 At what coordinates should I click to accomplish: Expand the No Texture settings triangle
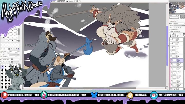[x=1, y=62]
